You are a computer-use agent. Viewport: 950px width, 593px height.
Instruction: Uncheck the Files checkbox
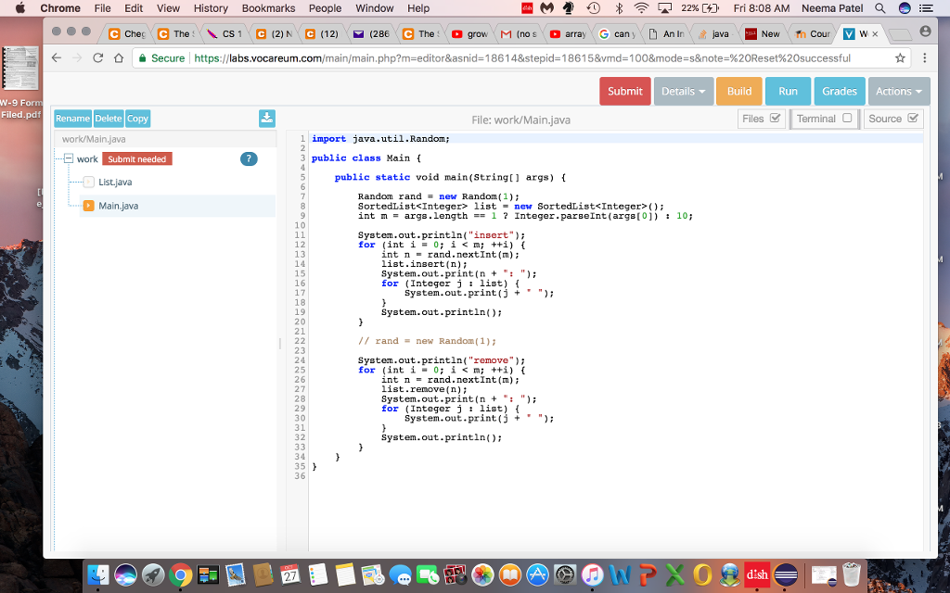[777, 119]
